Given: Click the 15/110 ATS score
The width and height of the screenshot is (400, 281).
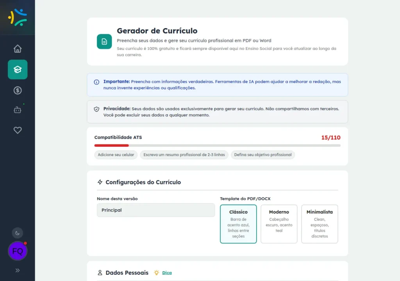Looking at the screenshot, I should (x=331, y=138).
